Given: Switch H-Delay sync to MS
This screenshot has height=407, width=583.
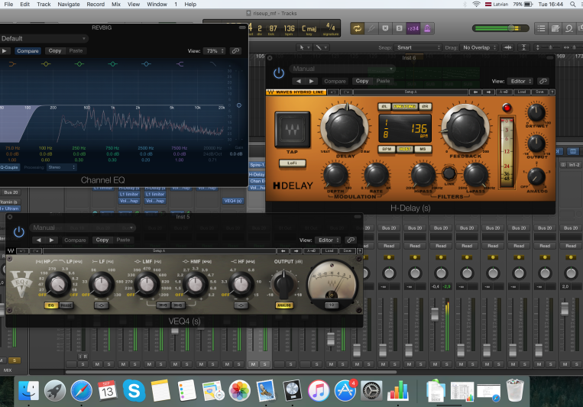Looking at the screenshot, I should tap(423, 149).
